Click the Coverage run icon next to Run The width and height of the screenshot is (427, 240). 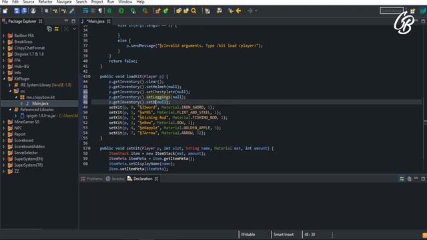click(133, 11)
